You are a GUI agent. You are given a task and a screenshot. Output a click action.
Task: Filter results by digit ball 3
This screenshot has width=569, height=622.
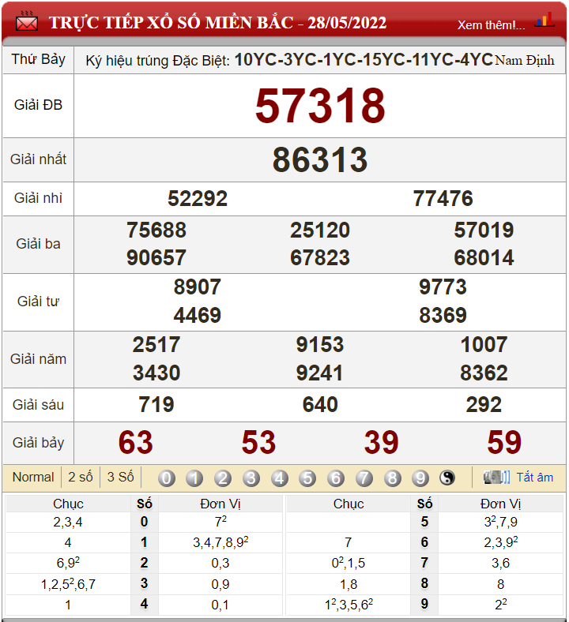tap(251, 478)
